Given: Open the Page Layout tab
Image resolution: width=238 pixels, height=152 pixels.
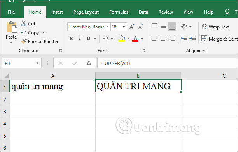Looking at the screenshot, I should [86, 12].
